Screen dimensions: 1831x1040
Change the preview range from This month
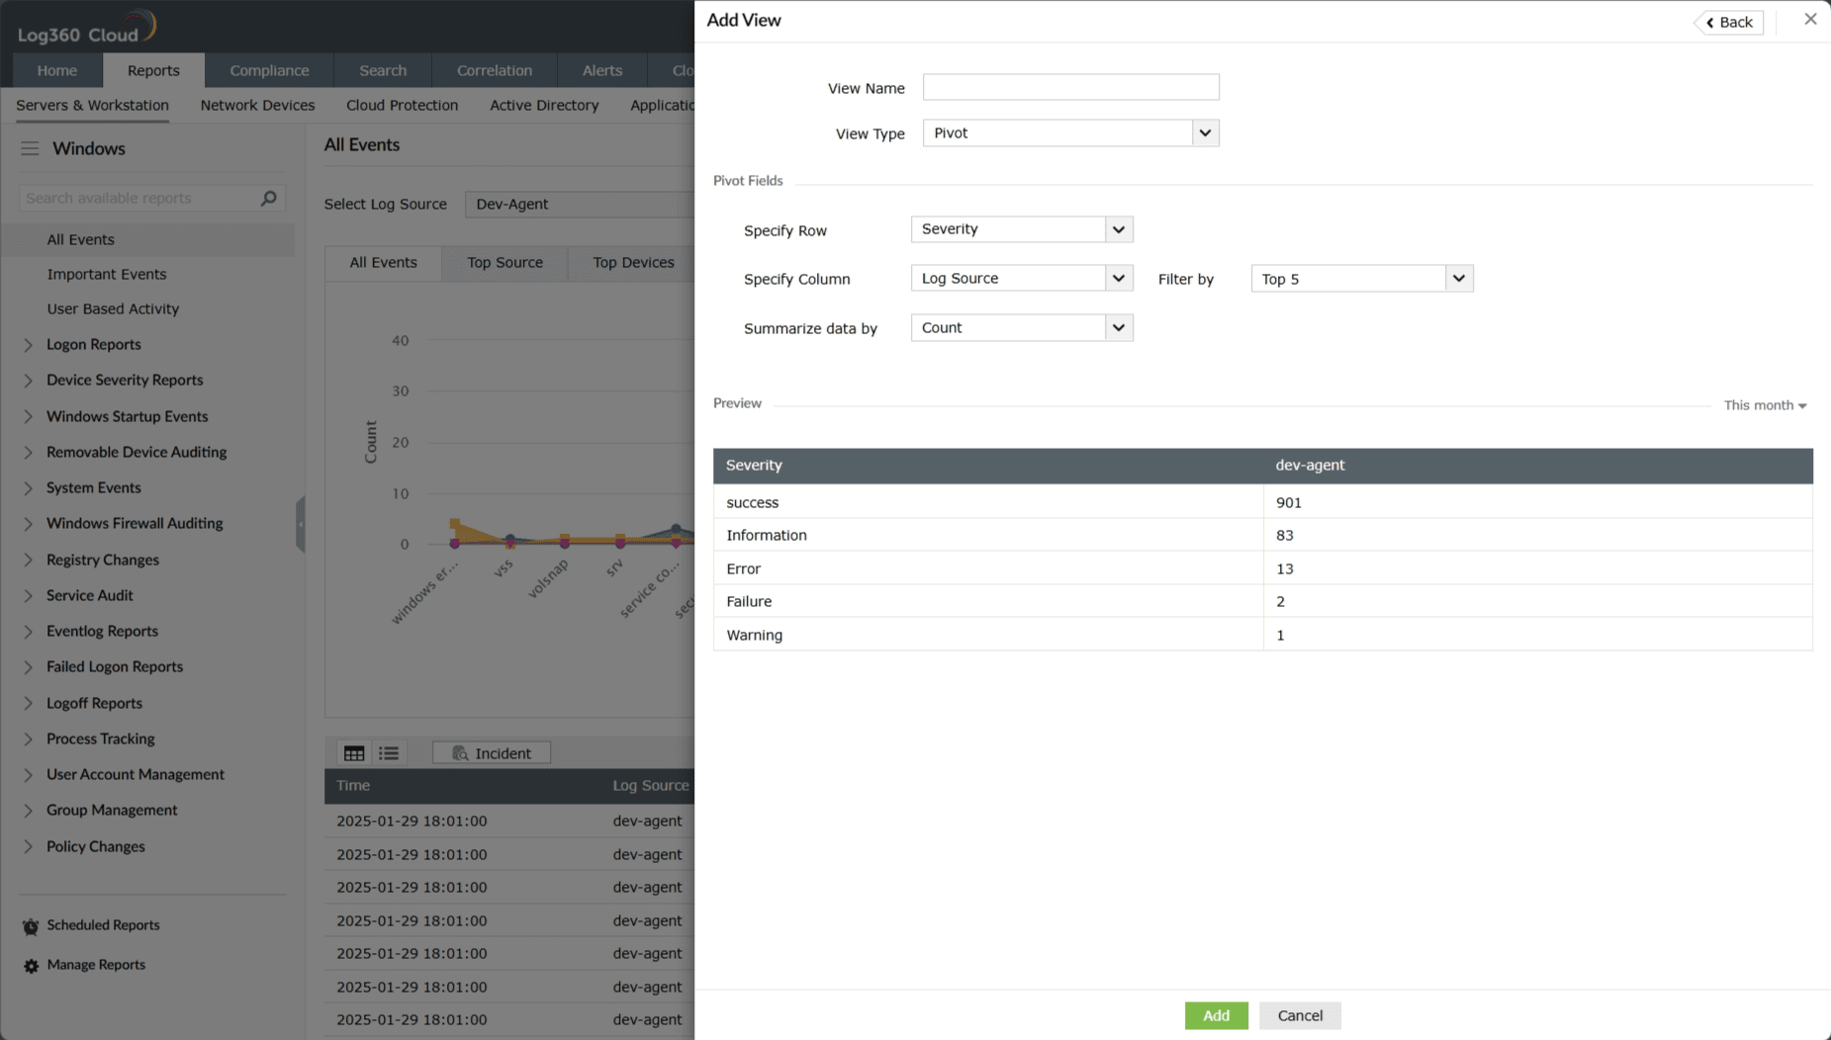(1764, 405)
